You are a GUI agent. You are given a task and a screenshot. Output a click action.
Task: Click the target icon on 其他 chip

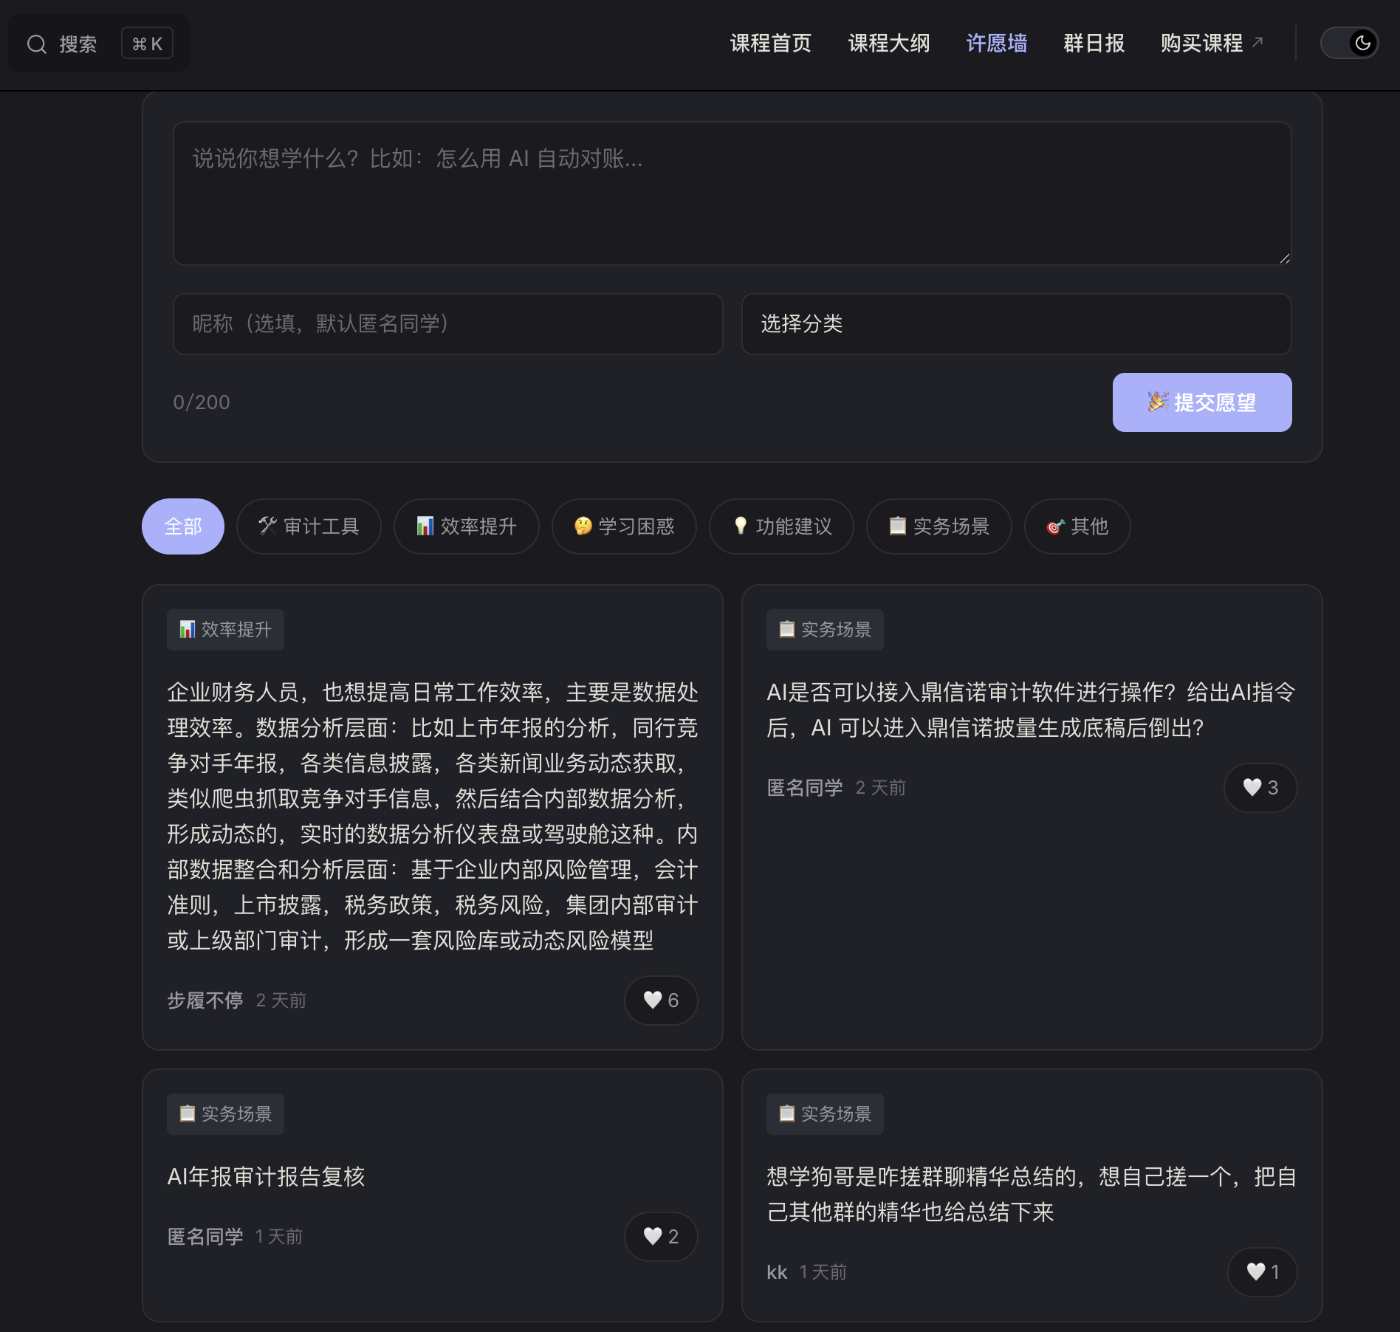[x=1055, y=526]
